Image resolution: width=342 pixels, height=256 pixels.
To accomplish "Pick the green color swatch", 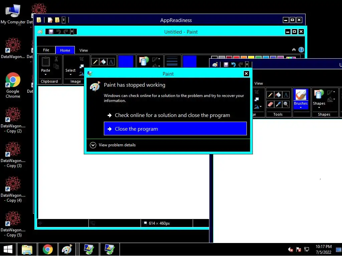I will (259, 57).
